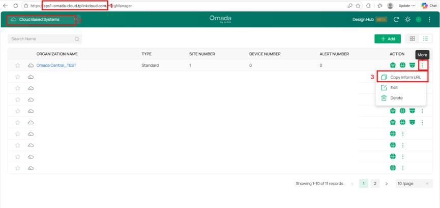Open the green user avatar in Omada header
Image resolution: width=440 pixels, height=208 pixels.
(419, 20)
